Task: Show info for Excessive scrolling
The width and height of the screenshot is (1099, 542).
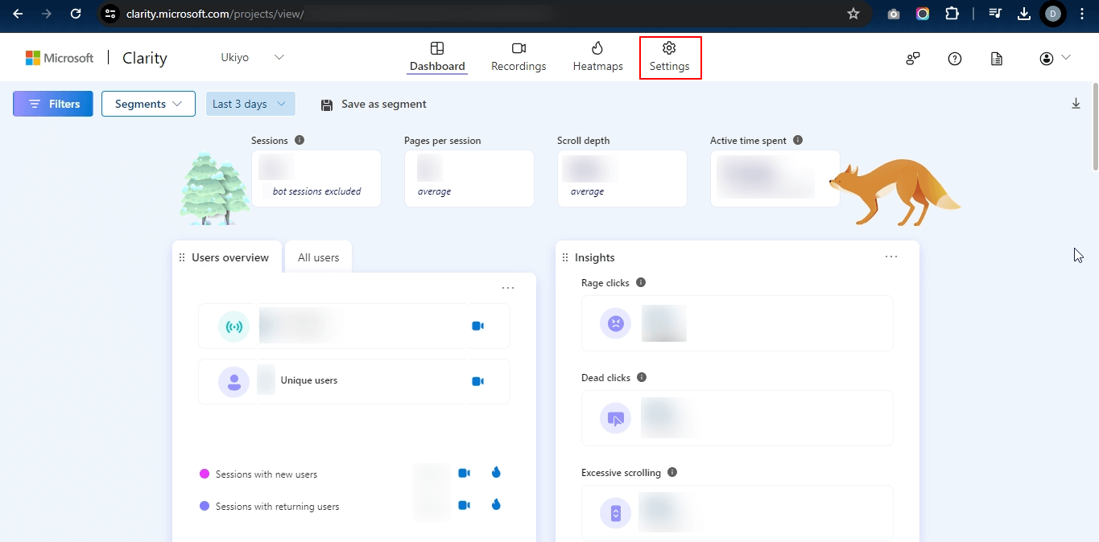Action: [x=672, y=472]
